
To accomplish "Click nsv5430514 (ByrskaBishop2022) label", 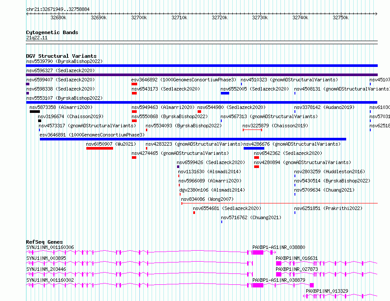I will (x=332, y=181).
